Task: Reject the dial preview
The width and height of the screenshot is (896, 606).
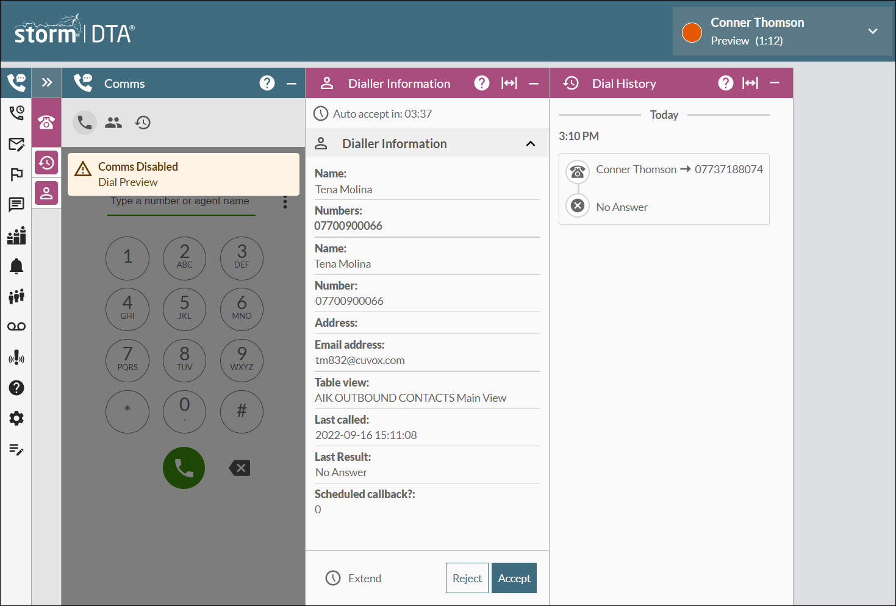Action: click(x=467, y=578)
